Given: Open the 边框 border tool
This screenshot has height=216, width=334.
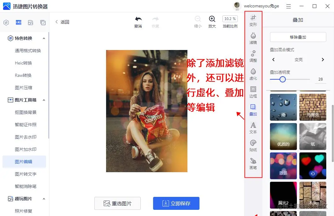Looking at the screenshot, I should click(x=253, y=92).
